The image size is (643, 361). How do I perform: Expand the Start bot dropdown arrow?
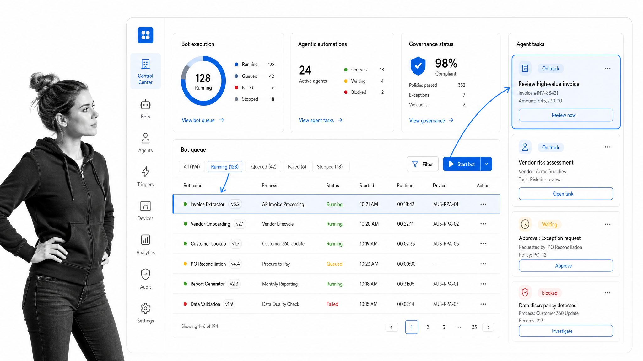coord(486,164)
